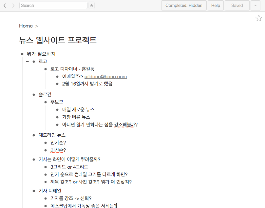
Task: Go to Home in the breadcrumb
Action: (26, 26)
